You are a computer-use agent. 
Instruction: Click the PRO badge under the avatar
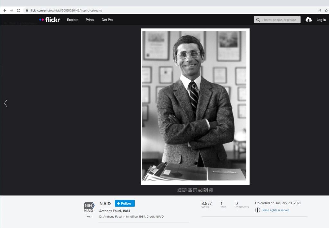click(89, 217)
